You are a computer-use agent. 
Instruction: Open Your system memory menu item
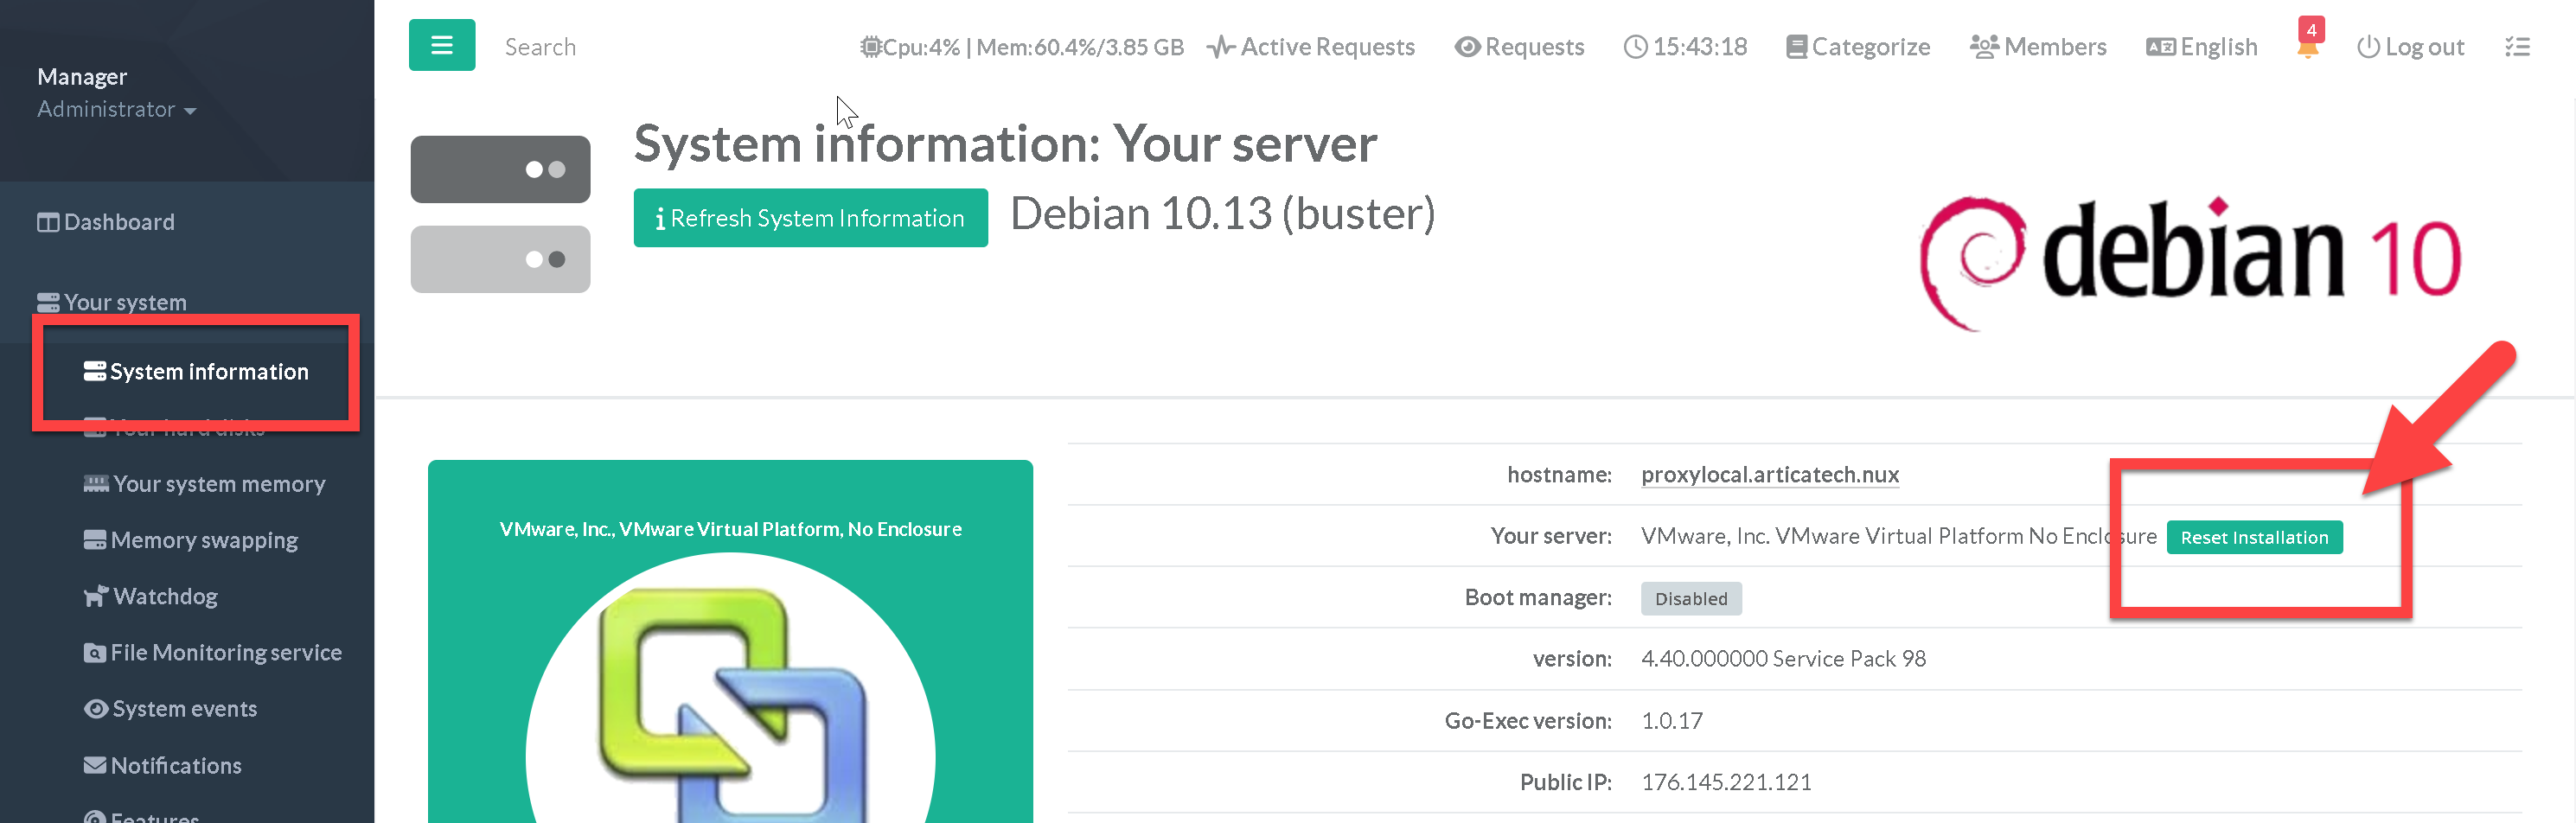218,484
